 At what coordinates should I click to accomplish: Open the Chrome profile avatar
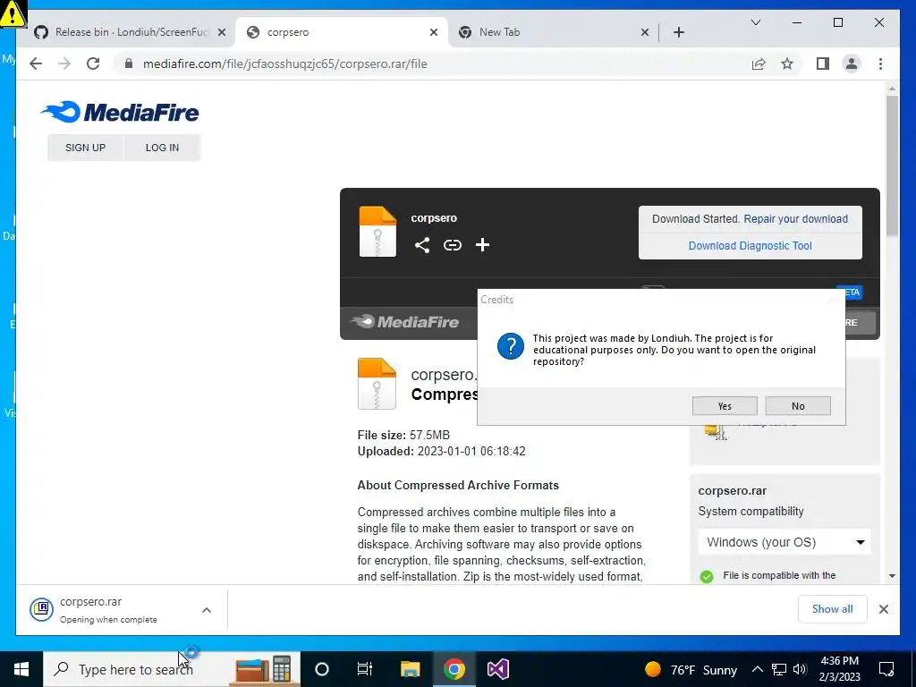(852, 64)
